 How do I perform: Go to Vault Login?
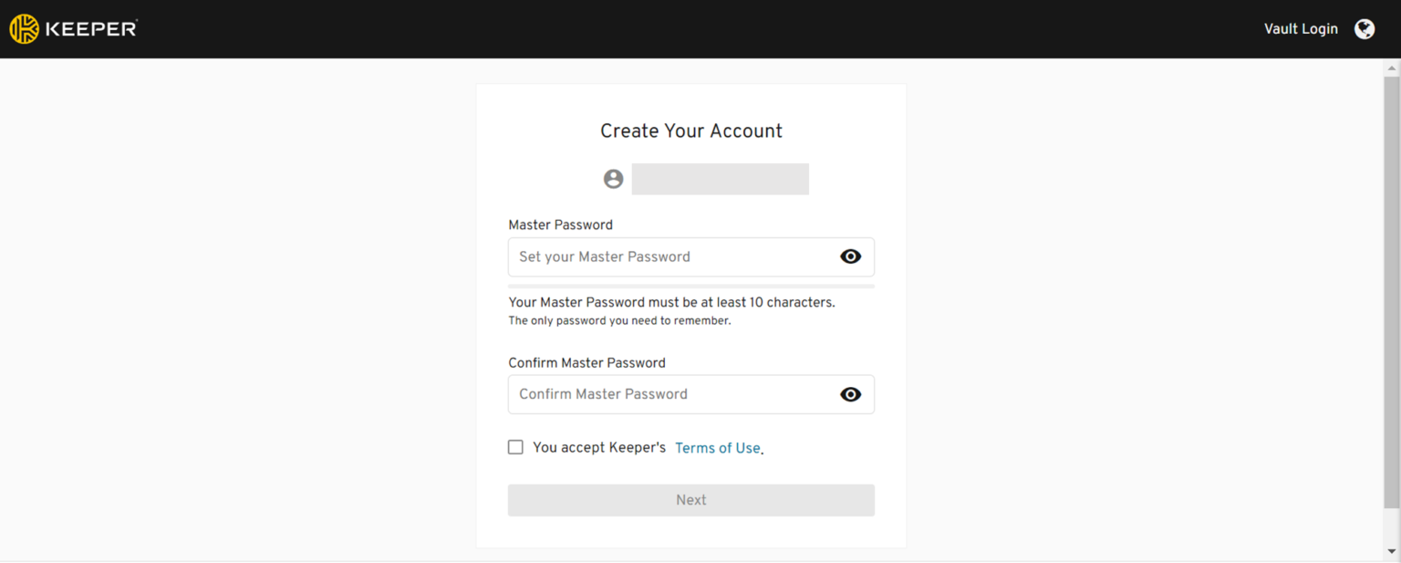click(x=1300, y=28)
